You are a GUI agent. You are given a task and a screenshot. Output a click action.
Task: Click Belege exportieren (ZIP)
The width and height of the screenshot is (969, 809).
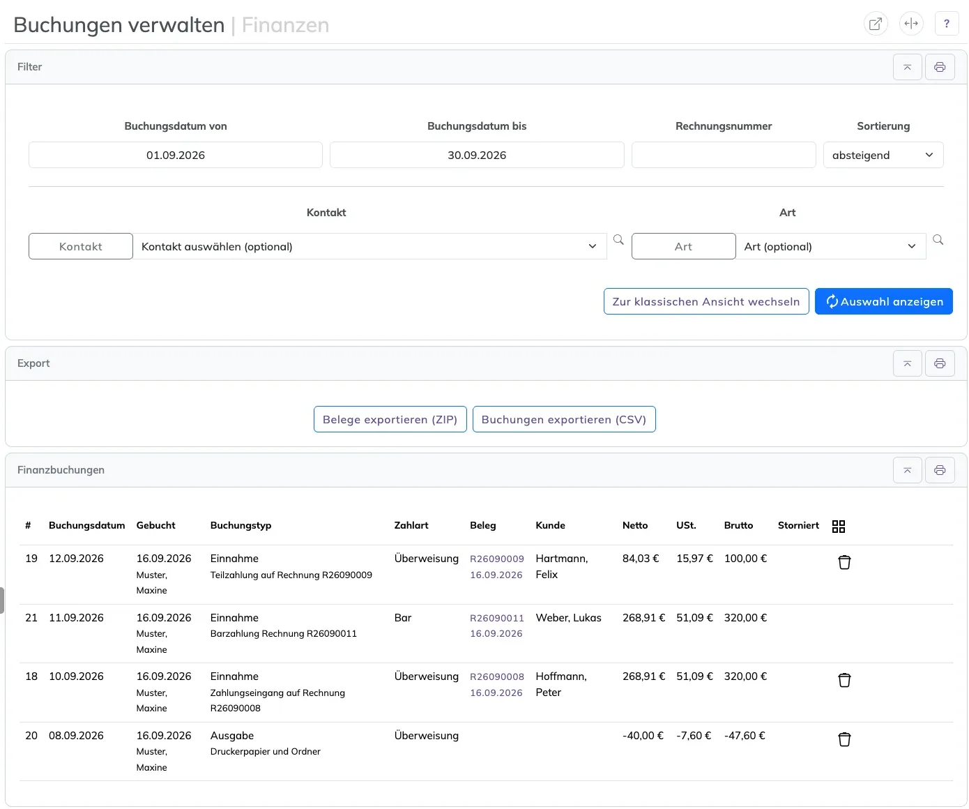click(390, 419)
